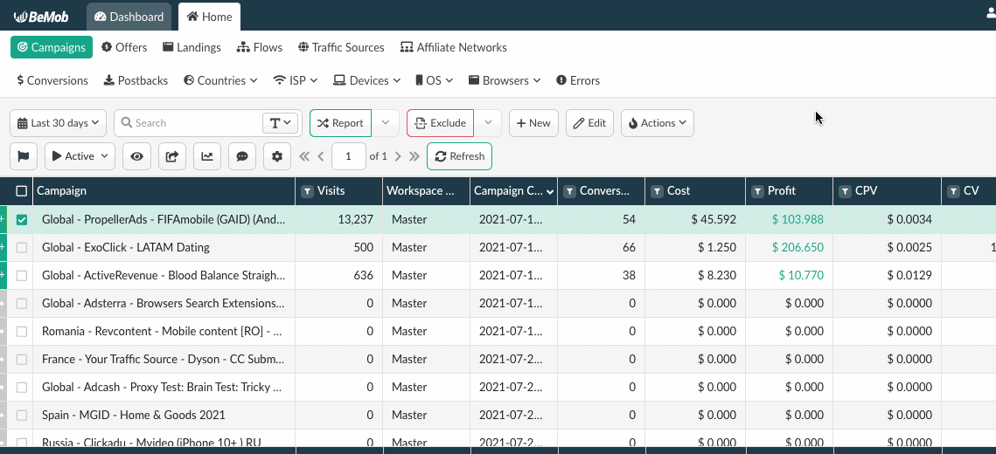
Task: Click the flag icon button
Action: 24,156
